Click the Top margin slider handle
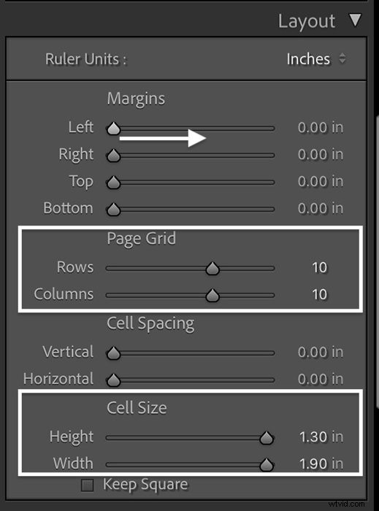This screenshot has width=379, height=511. [x=113, y=182]
